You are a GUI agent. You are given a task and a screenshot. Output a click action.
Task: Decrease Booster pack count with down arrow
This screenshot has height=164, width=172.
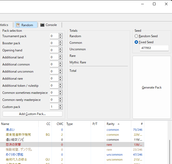tap(60, 44)
